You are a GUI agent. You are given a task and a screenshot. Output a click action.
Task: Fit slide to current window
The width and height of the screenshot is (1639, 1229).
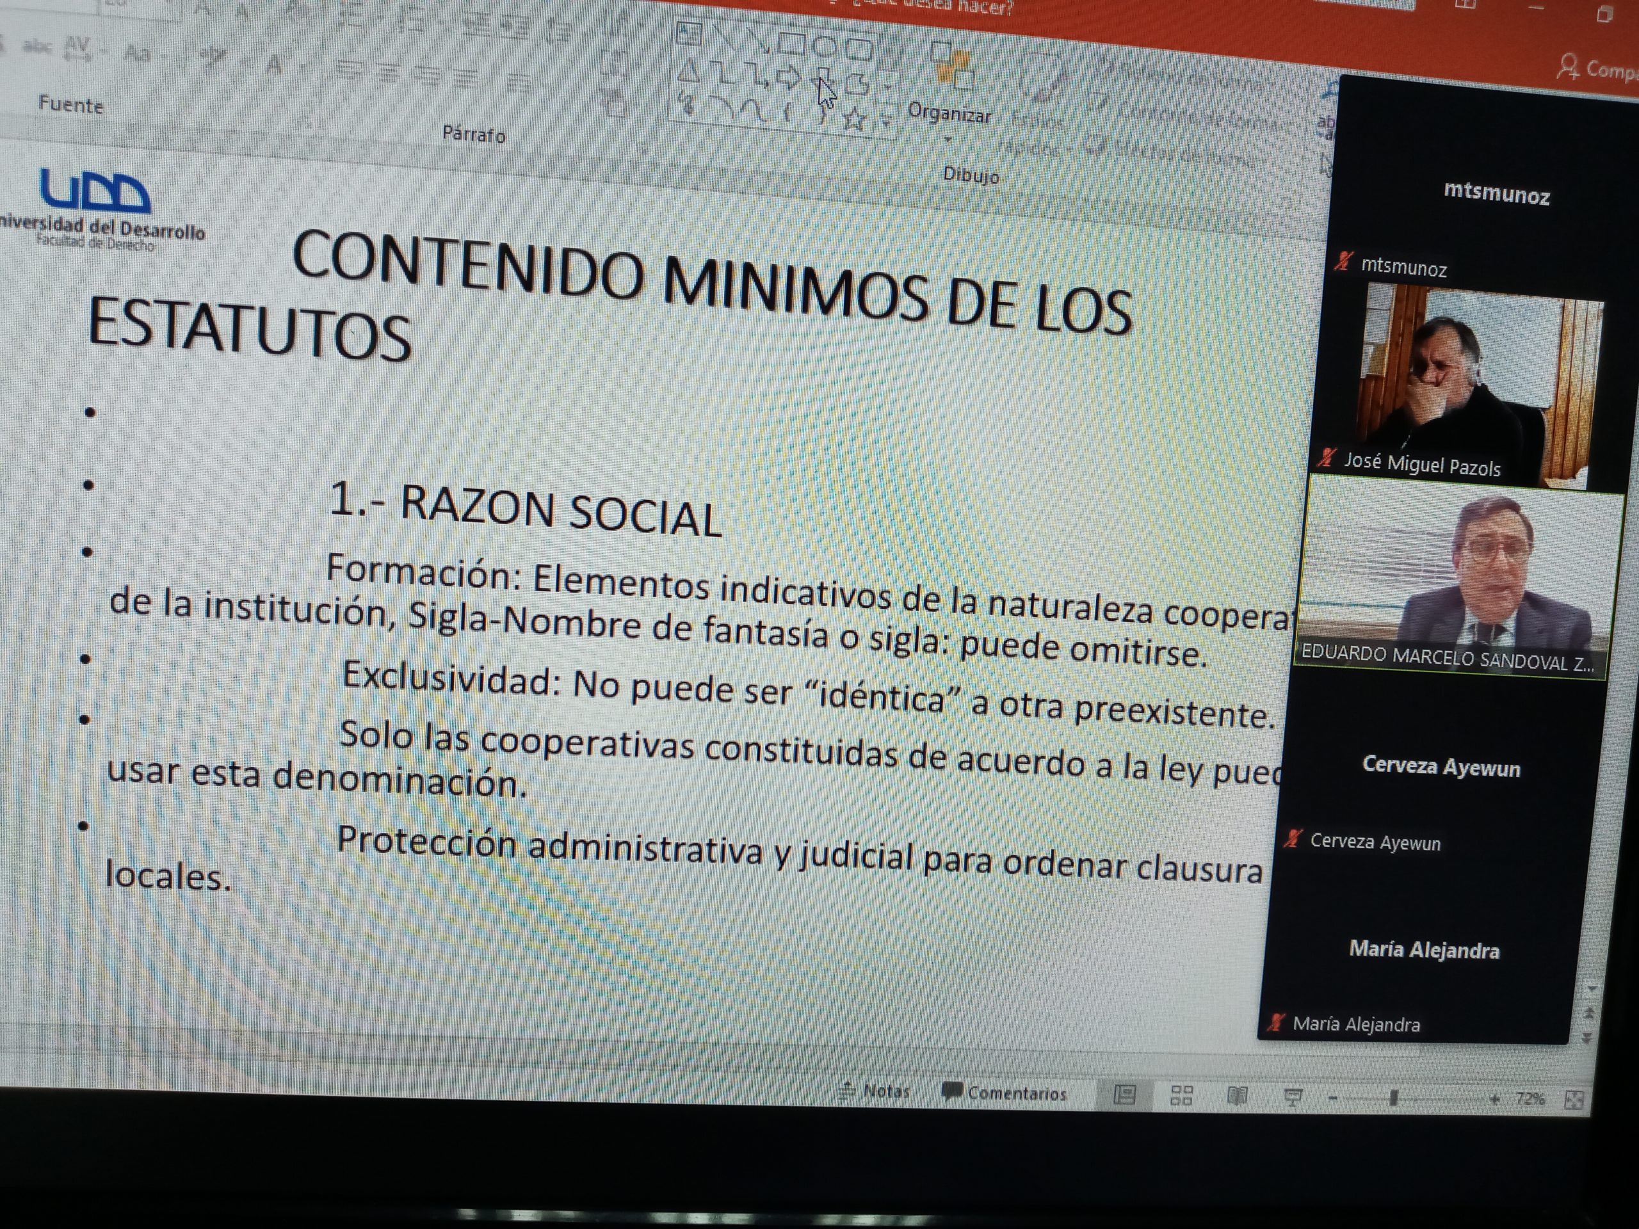1572,1100
